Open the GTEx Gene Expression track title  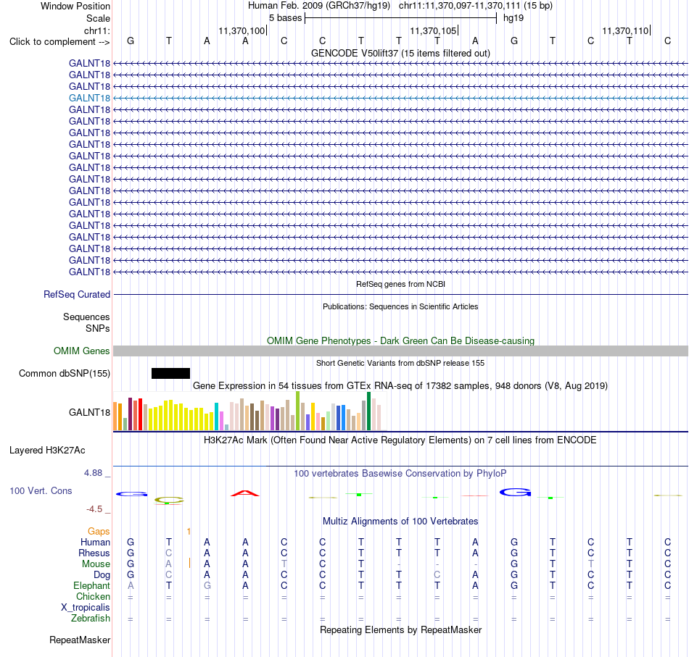pyautogui.click(x=400, y=386)
